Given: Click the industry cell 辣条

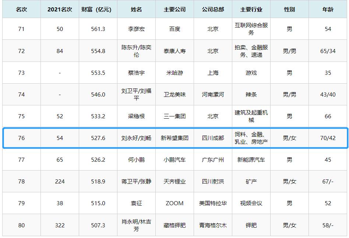Looking at the screenshot, I should tap(251, 94).
